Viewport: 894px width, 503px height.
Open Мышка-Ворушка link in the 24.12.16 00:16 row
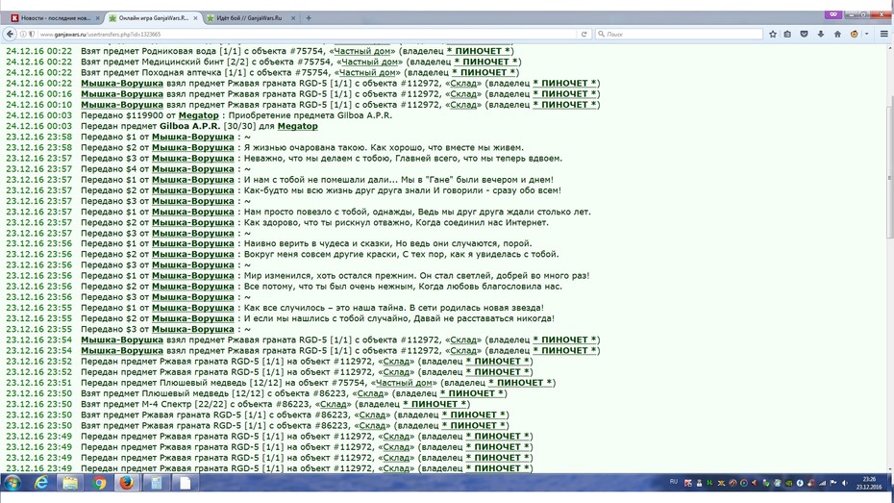coord(122,94)
